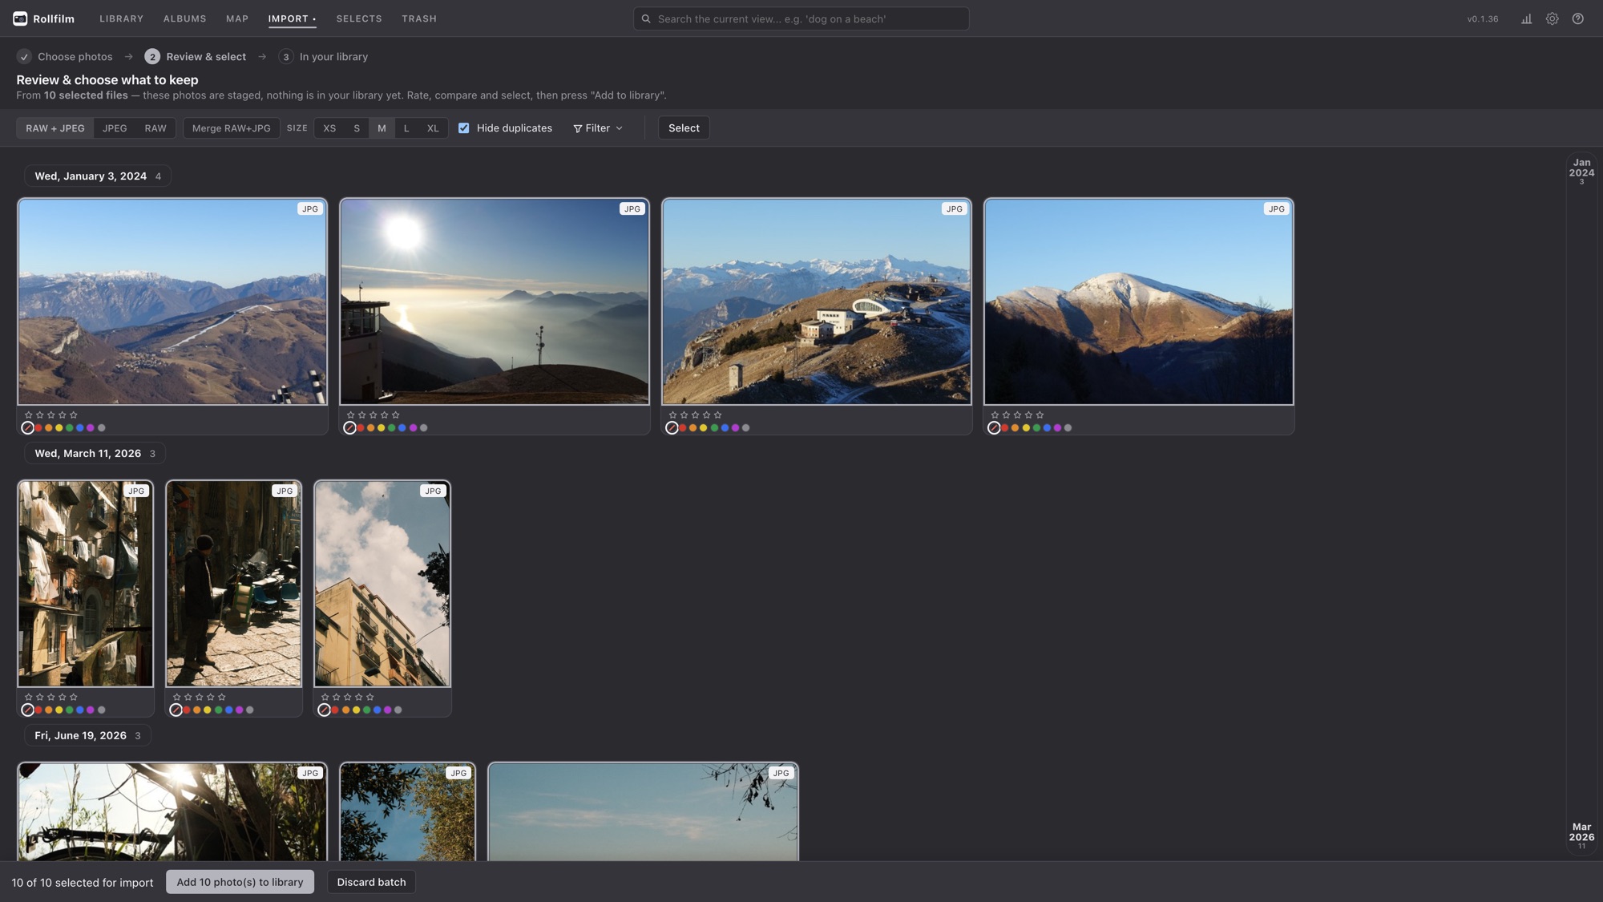
Task: Show only RAW files
Action: pos(155,128)
